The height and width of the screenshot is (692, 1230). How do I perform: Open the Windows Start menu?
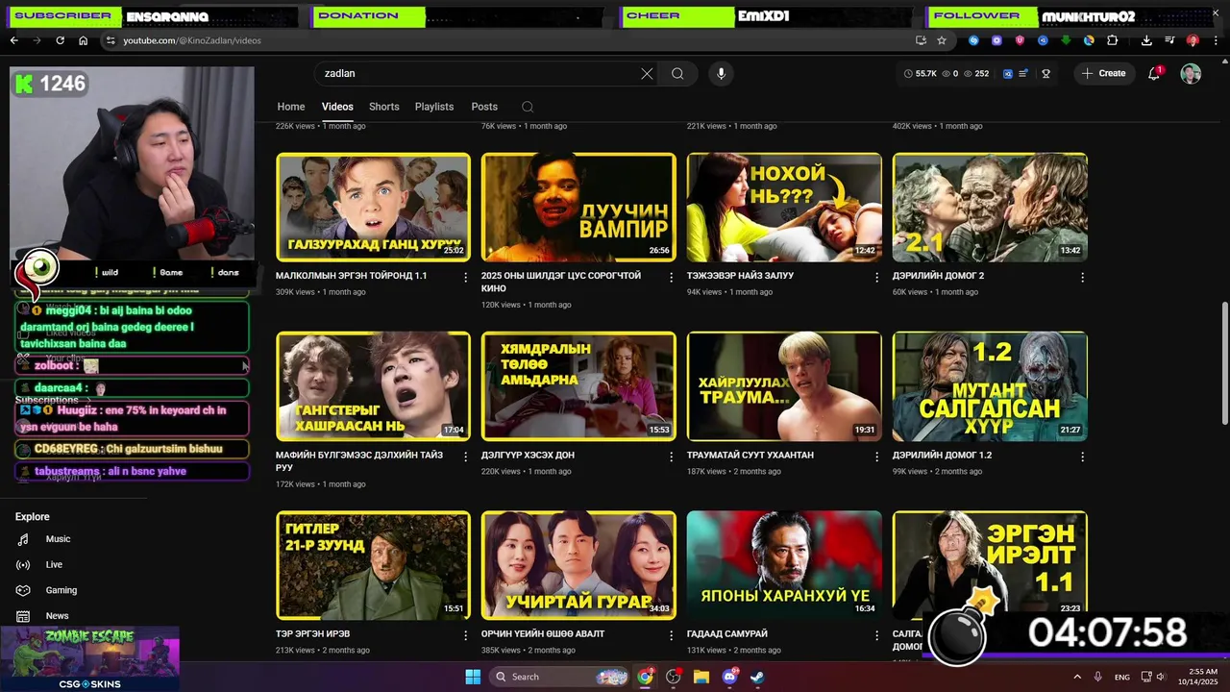point(473,677)
